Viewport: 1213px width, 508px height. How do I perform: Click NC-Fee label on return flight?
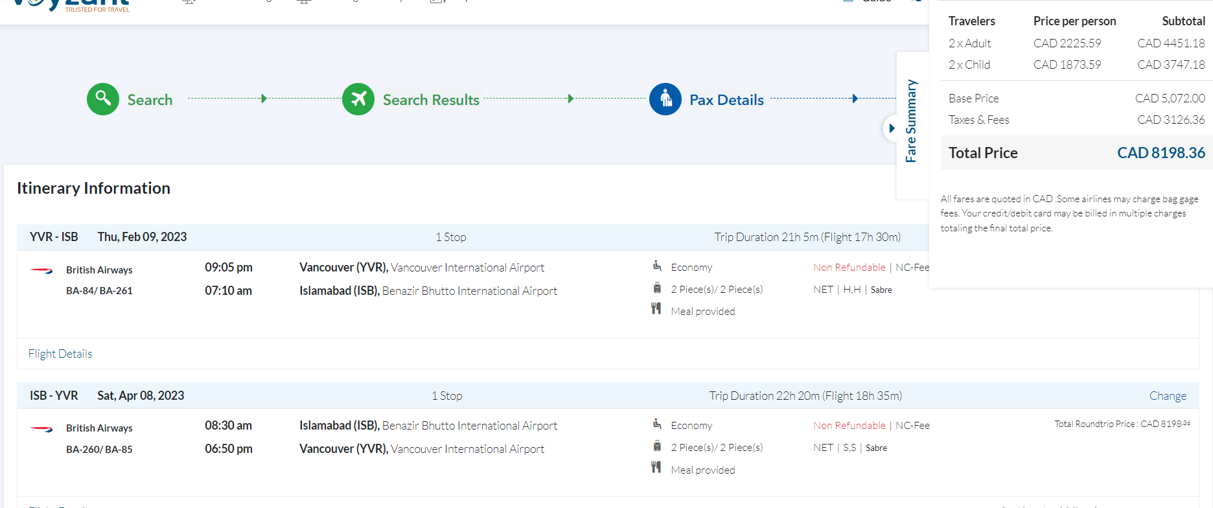click(912, 426)
